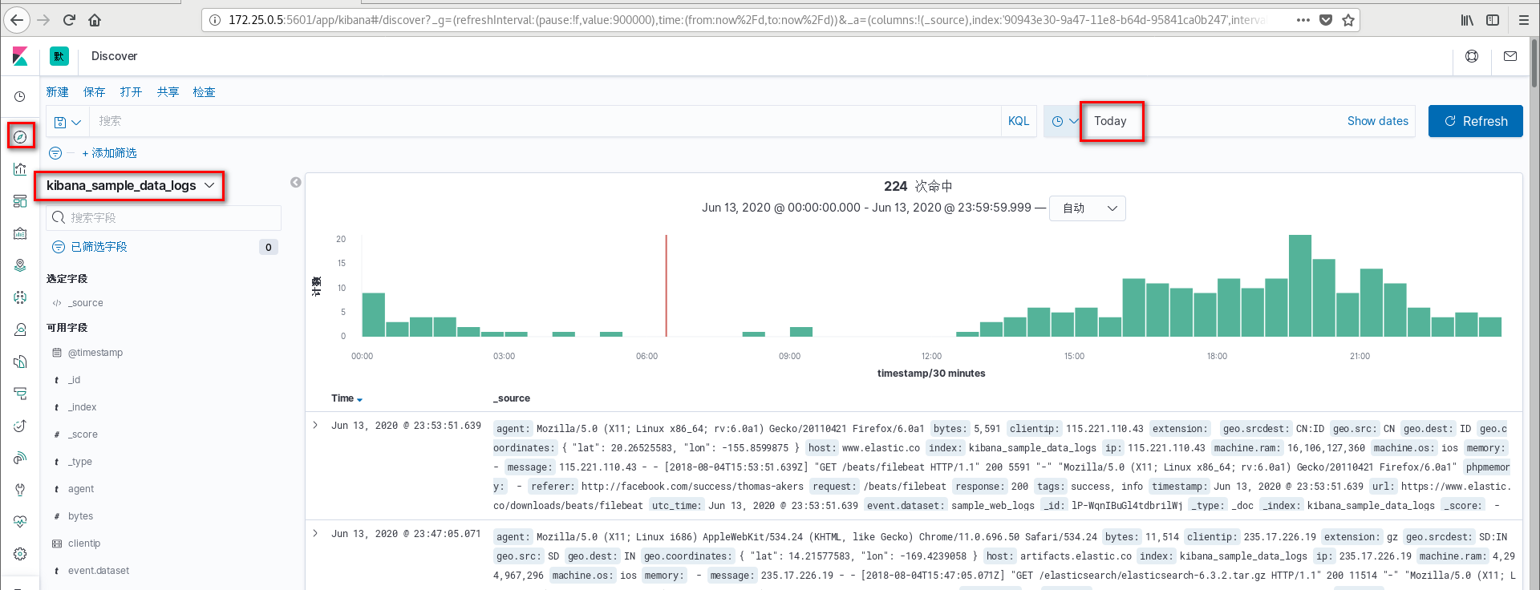
Task: Click the search query input field
Action: 545,121
